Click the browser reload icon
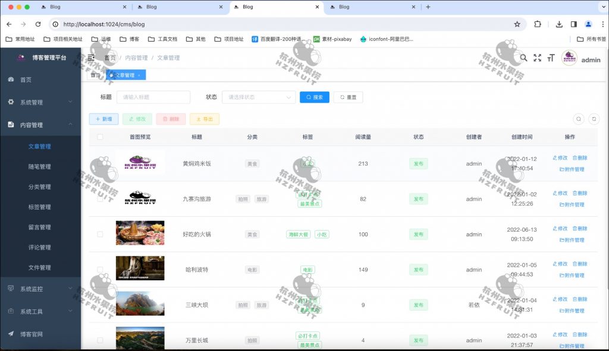The image size is (609, 351). pyautogui.click(x=39, y=24)
